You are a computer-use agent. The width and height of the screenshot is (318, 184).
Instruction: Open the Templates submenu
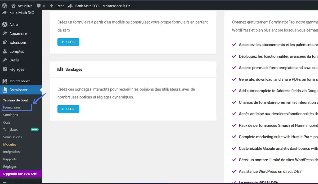10,129
